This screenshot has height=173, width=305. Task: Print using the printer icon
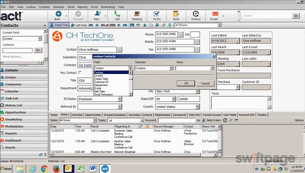click(138, 25)
